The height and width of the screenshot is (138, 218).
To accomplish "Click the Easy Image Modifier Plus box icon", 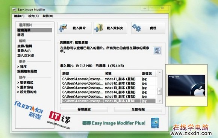I will (x=155, y=123).
